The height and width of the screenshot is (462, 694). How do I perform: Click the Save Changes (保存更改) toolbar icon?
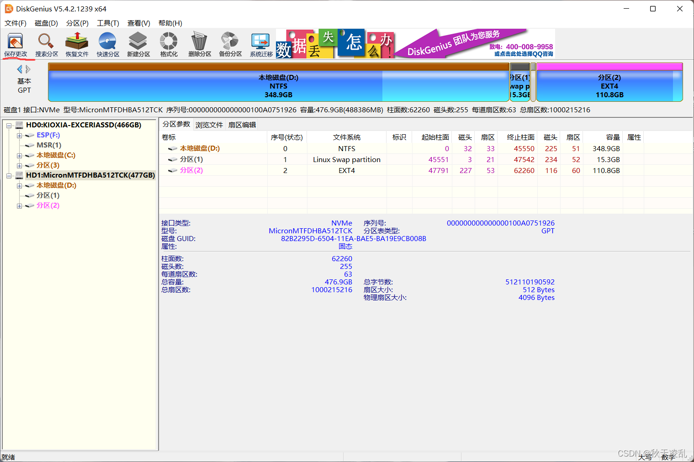click(x=16, y=45)
